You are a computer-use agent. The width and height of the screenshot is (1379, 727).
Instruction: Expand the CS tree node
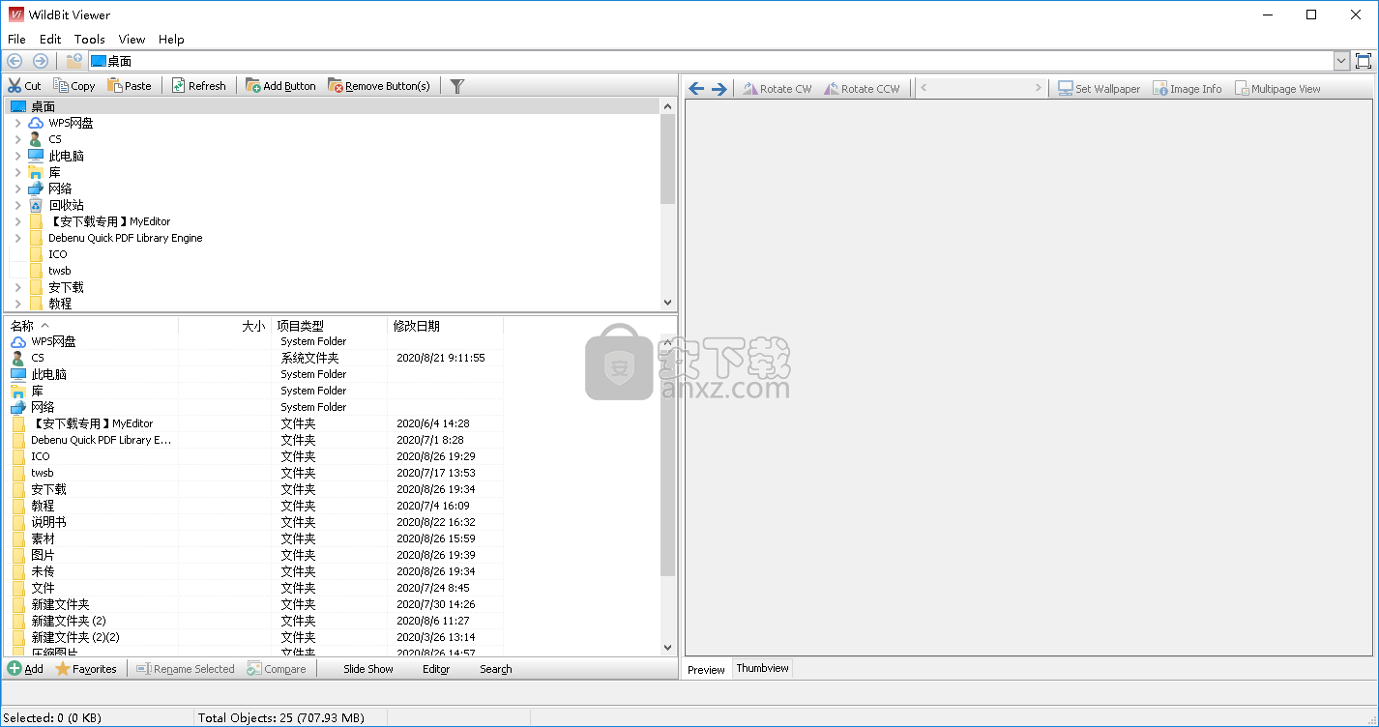(17, 139)
